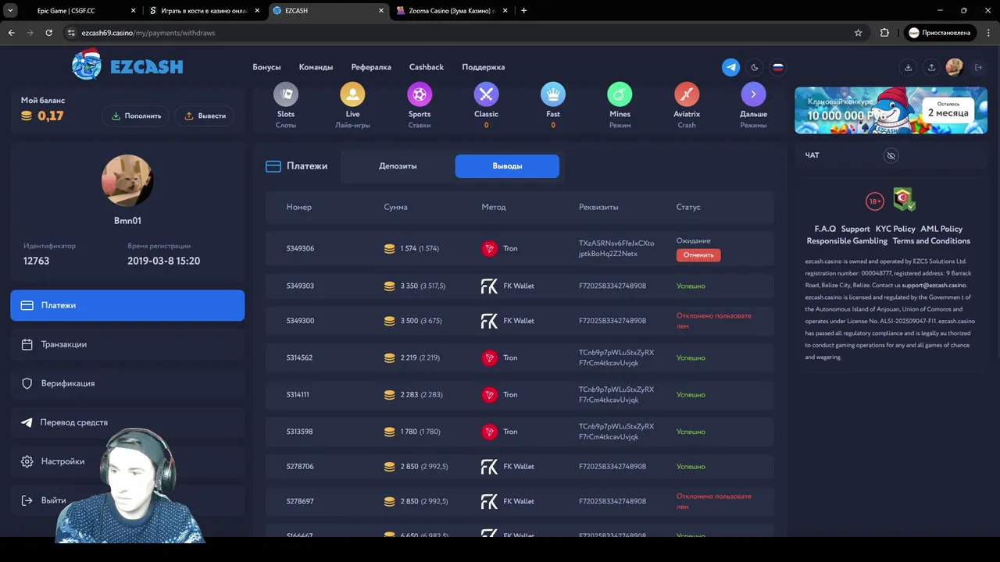1000x562 pixels.
Task: Open the browser extensions puzzle icon
Action: [884, 33]
